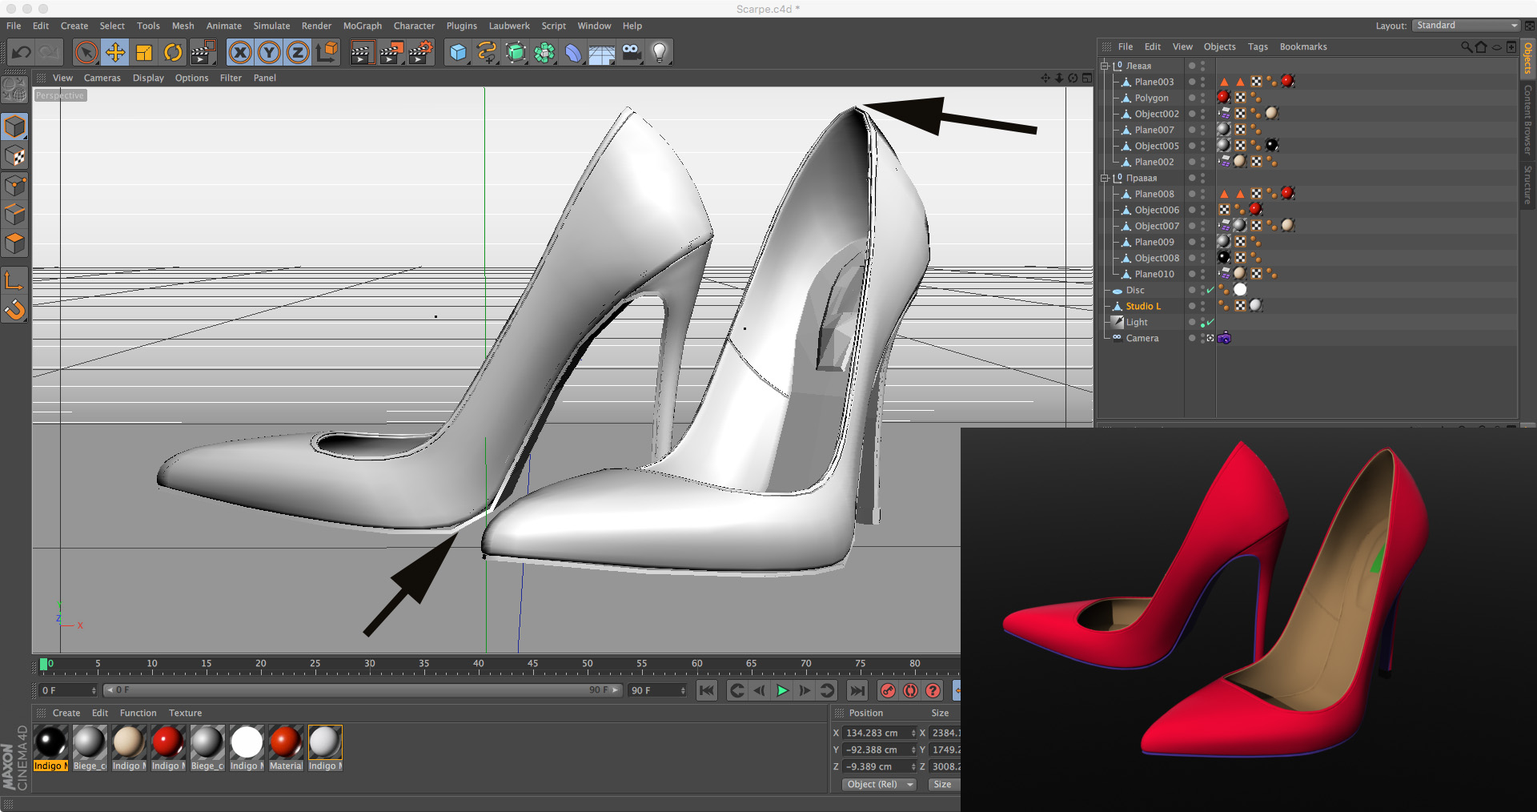The width and height of the screenshot is (1537, 812).
Task: Toggle visibility dot for Object006
Action: (1192, 210)
